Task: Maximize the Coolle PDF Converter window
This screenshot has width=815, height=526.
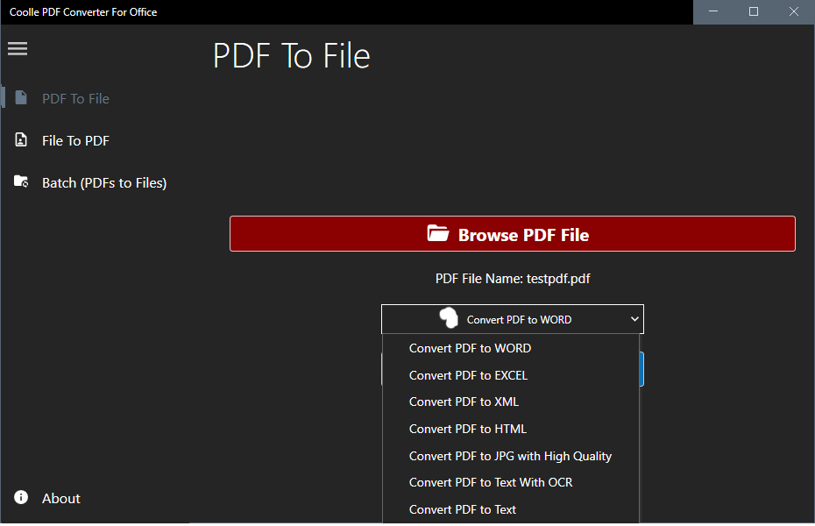Action: (754, 12)
